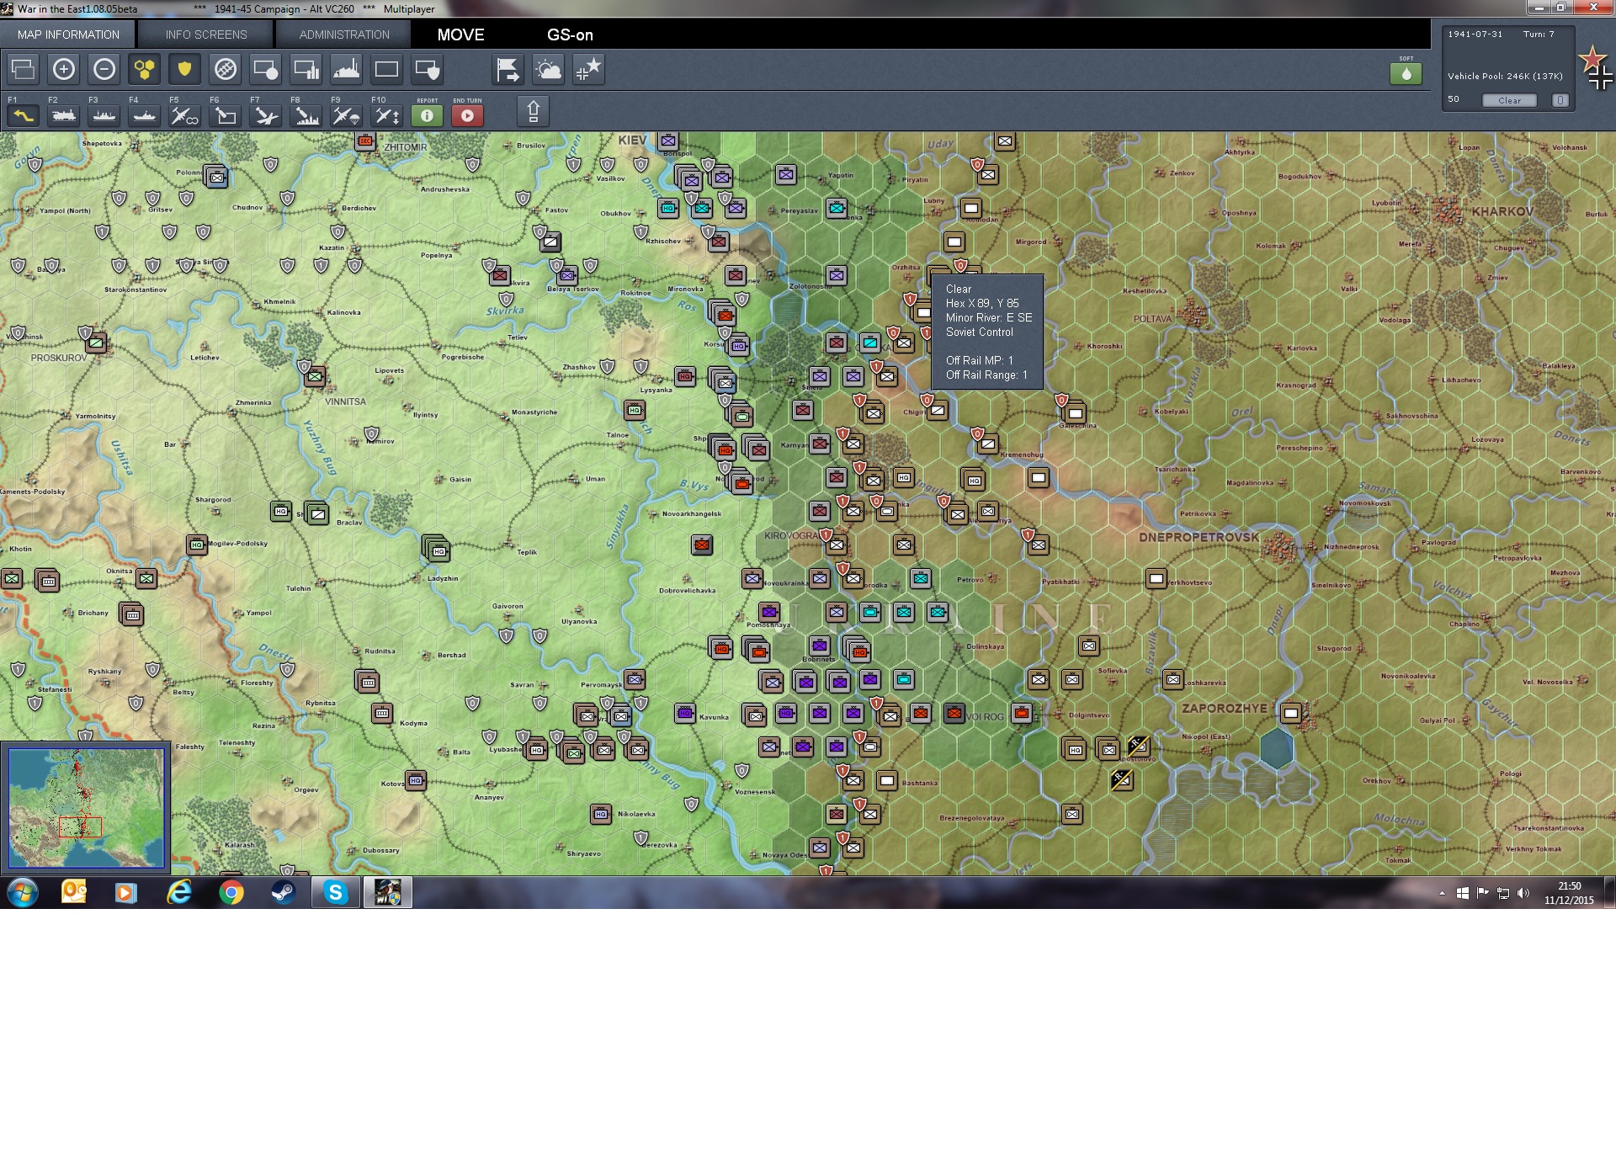The image size is (1616, 1164).
Task: Click the Clear button in turn panel
Action: [1509, 100]
